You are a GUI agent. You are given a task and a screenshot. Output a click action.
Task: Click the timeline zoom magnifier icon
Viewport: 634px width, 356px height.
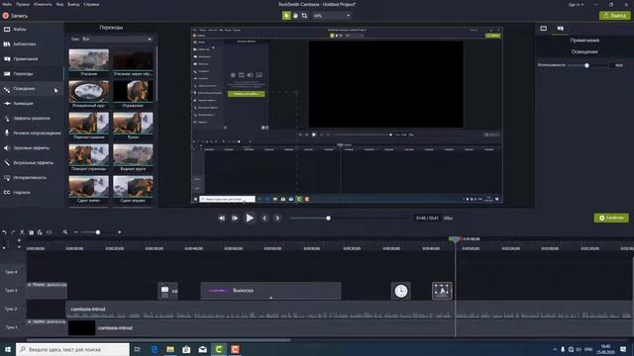pos(65,232)
